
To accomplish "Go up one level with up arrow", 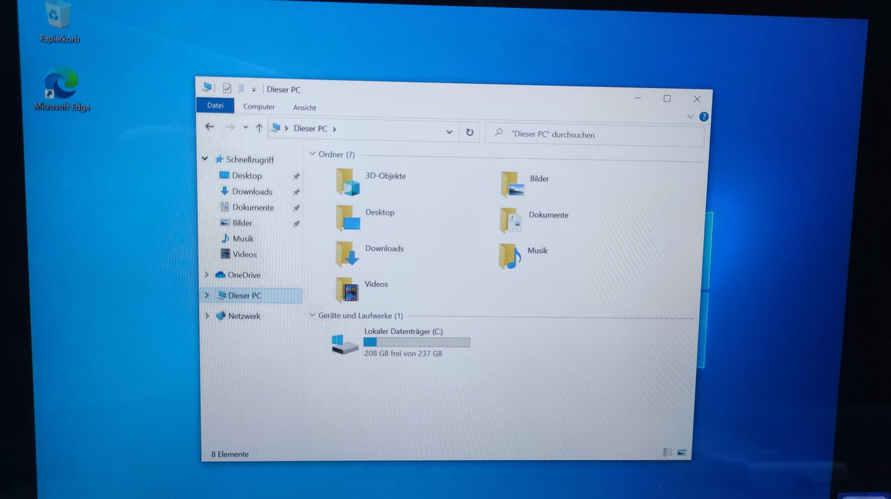I will (259, 128).
